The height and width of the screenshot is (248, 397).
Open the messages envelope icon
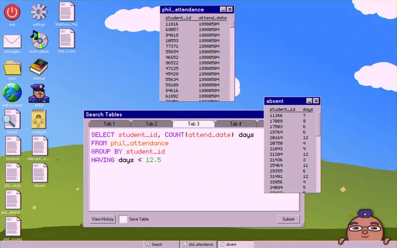pos(12,41)
